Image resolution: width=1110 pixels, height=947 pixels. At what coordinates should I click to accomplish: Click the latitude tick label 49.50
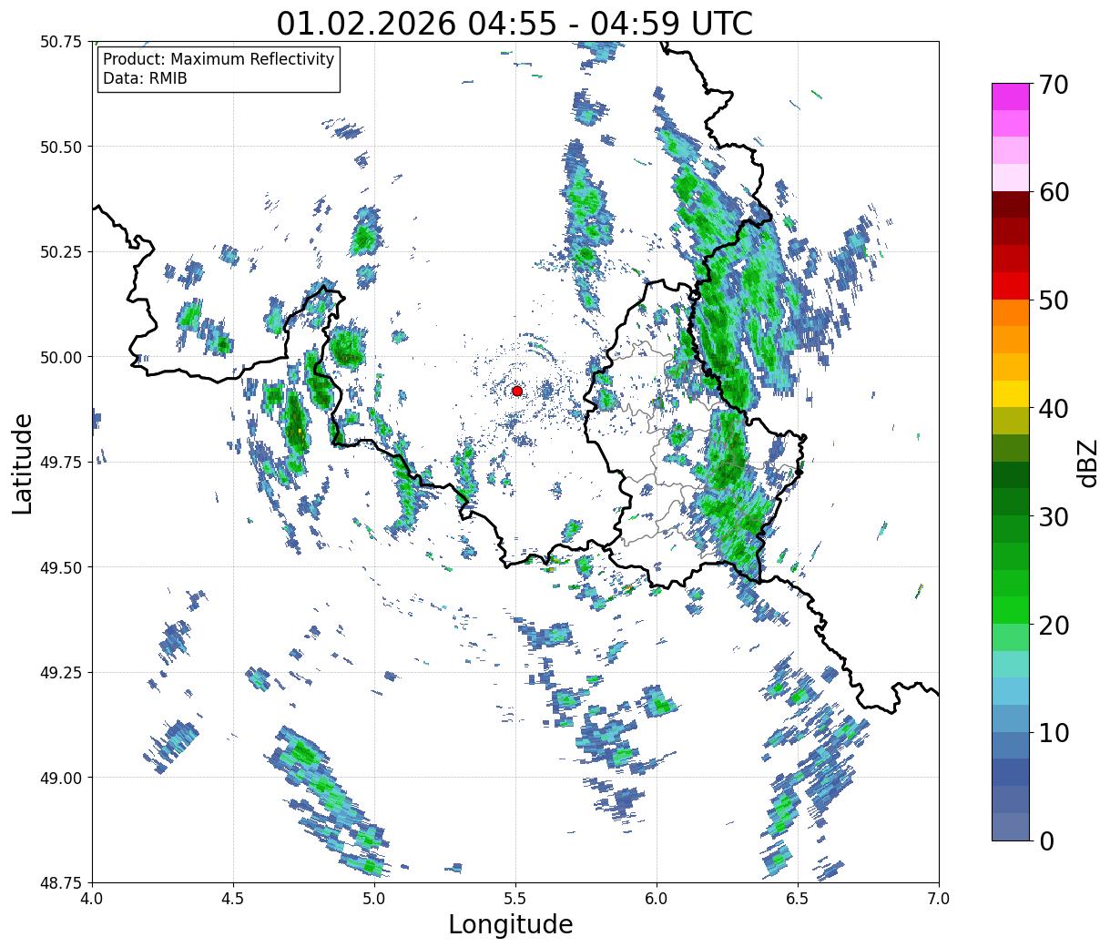tap(62, 567)
